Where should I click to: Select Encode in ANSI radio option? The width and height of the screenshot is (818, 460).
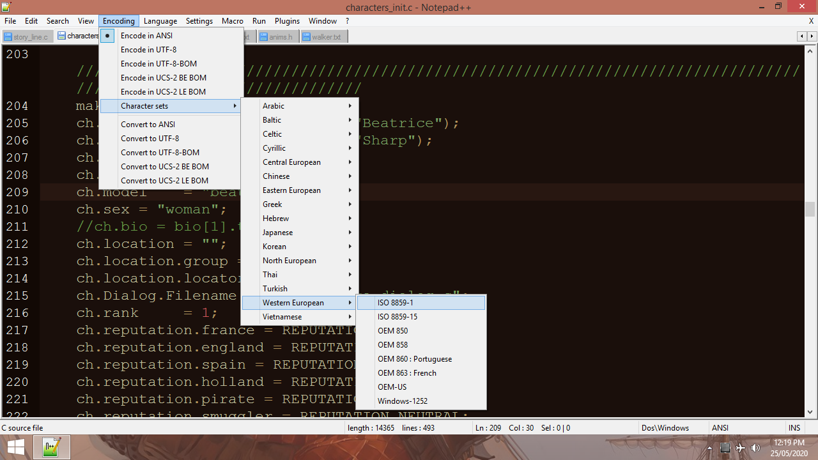coord(171,36)
